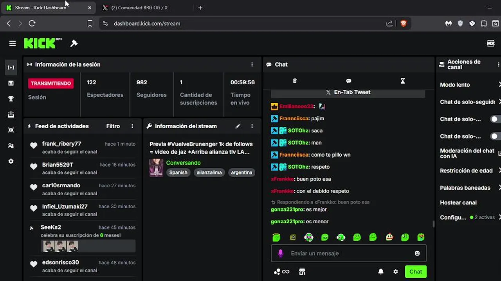Open the SeeKs2 subscription emotes thumbnail

[61, 246]
